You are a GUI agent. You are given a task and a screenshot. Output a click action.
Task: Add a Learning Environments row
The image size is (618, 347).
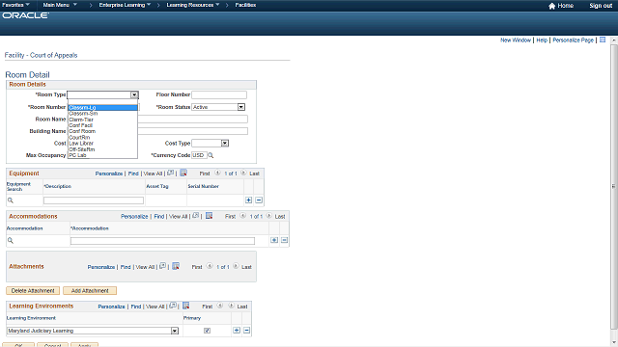[x=237, y=330]
